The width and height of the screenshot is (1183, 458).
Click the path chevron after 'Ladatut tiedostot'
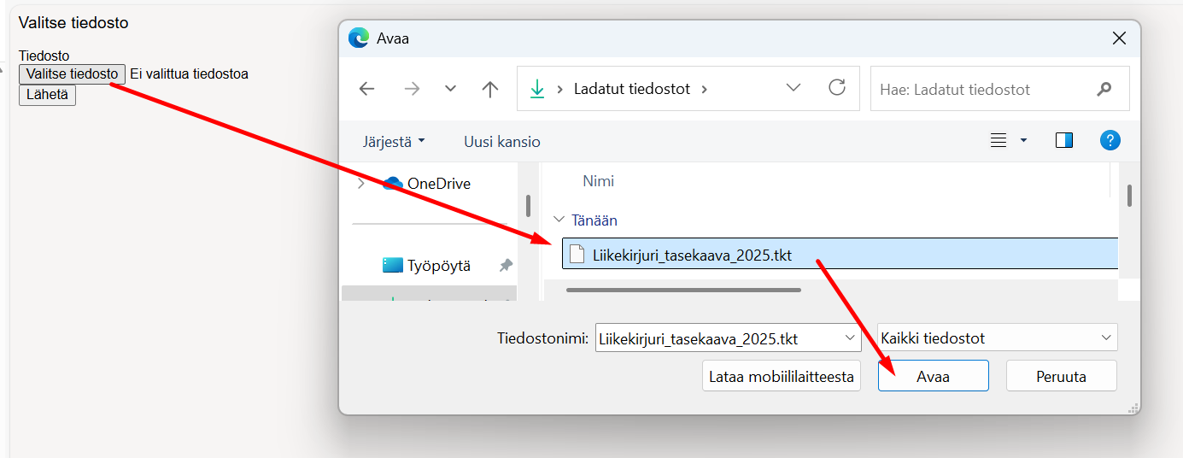click(705, 89)
